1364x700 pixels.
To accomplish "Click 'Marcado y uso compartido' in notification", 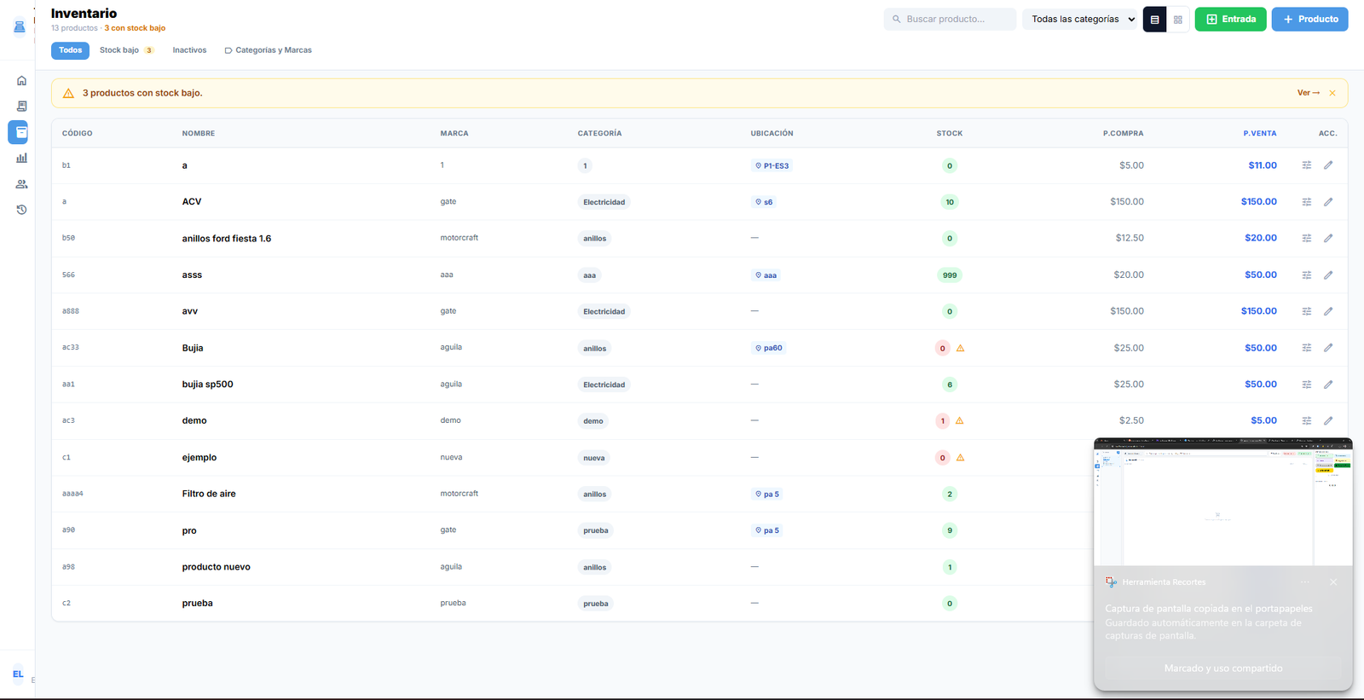I will click(x=1223, y=668).
